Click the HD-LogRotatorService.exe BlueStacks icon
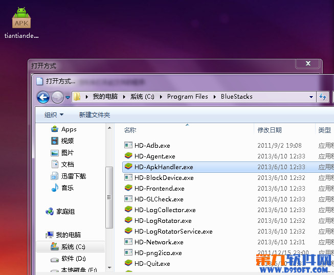Viewport: 334px width, 275px height. coord(128,231)
